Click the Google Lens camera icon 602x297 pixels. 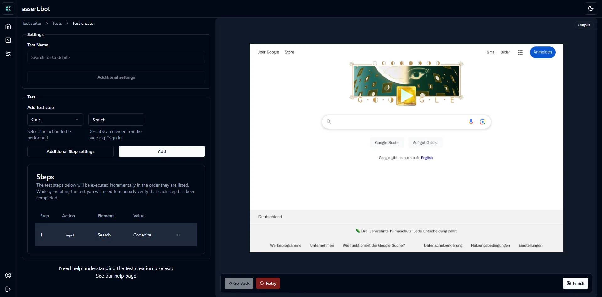coord(483,122)
